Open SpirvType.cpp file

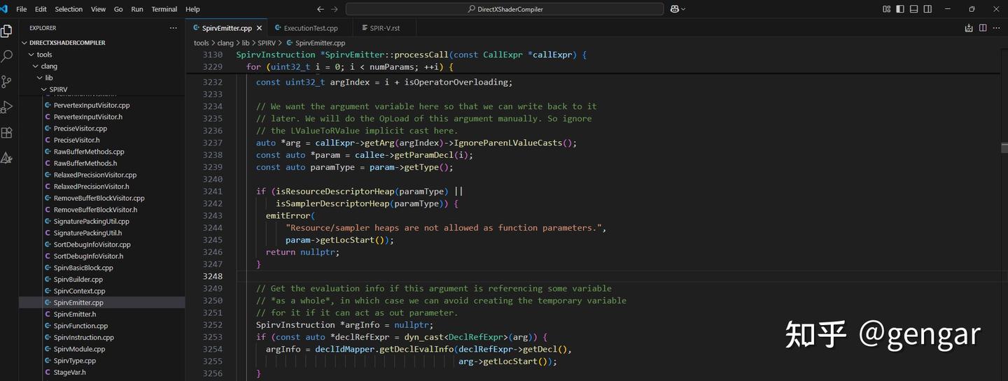(75, 361)
